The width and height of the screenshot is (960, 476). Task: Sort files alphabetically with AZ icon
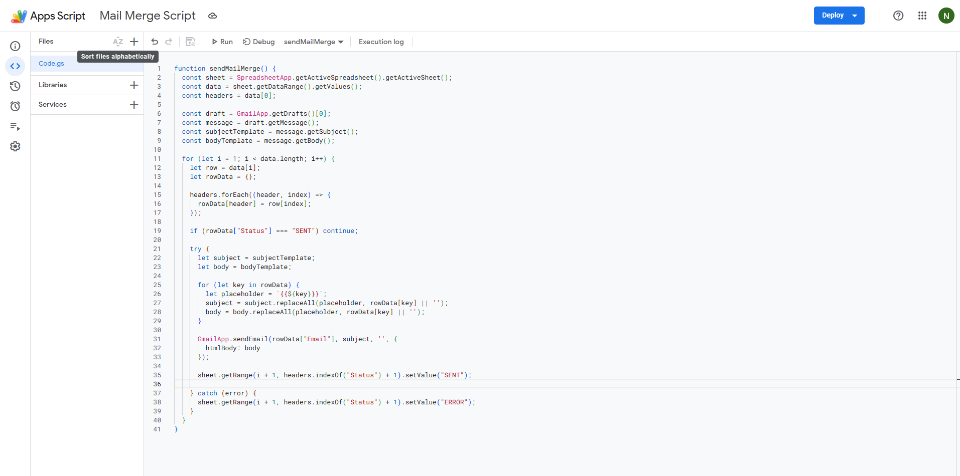(x=118, y=42)
